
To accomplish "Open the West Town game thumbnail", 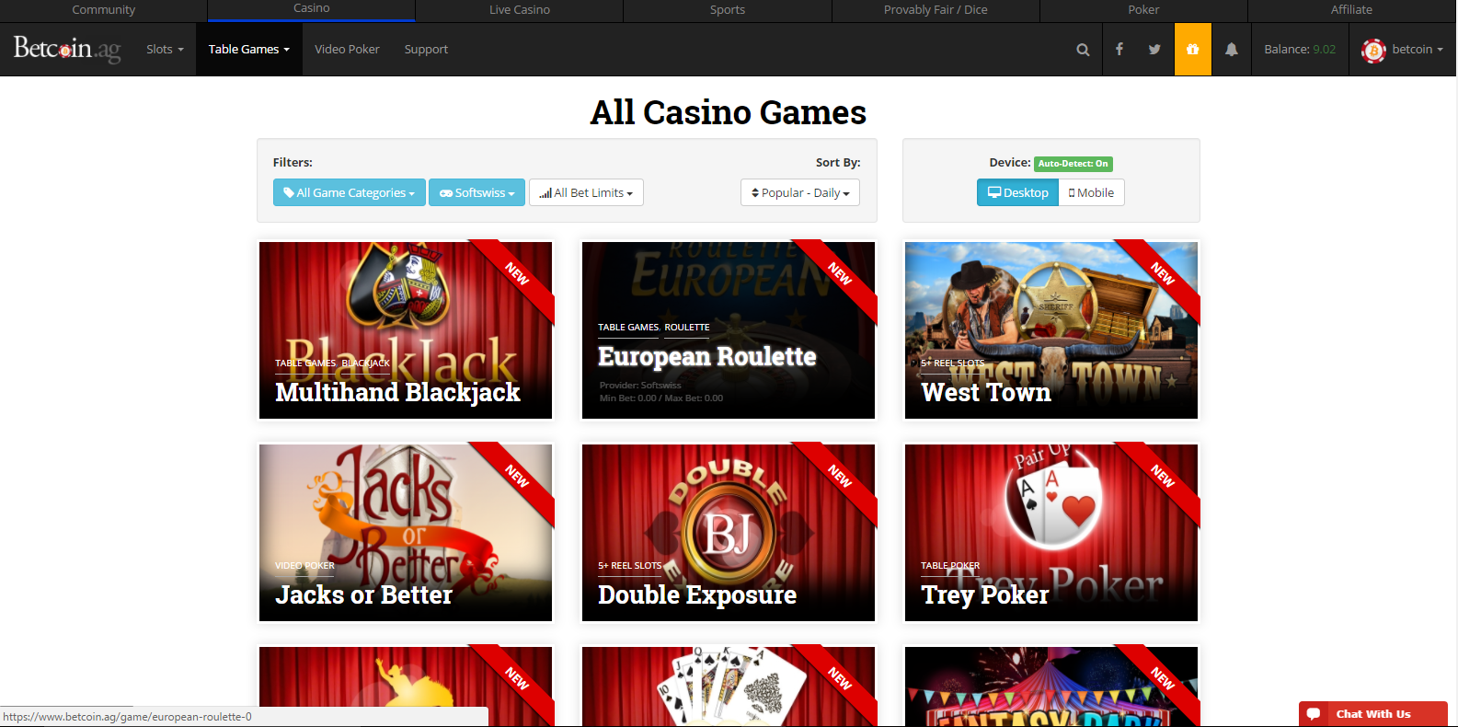I will 1051,330.
